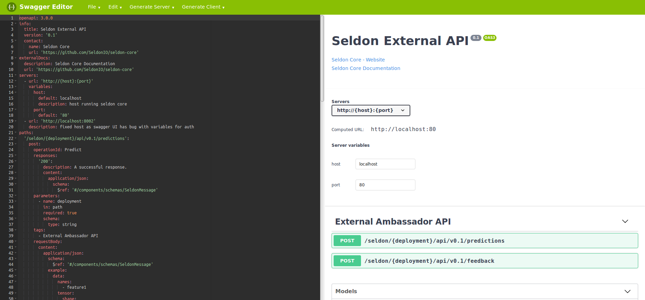Click the Seldon External API heading
This screenshot has width=645, height=300.
(400, 41)
